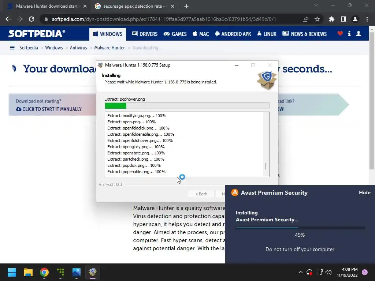Close the Malware Hunter download tab

(85, 7)
